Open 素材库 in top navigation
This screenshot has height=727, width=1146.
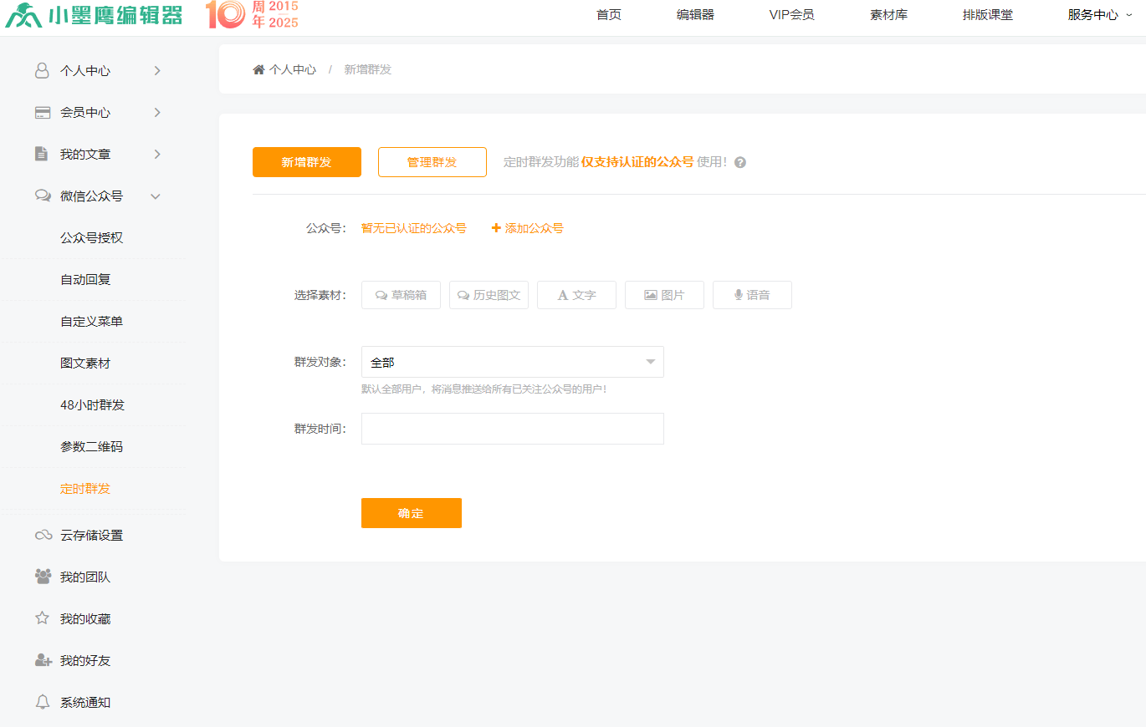(x=888, y=15)
